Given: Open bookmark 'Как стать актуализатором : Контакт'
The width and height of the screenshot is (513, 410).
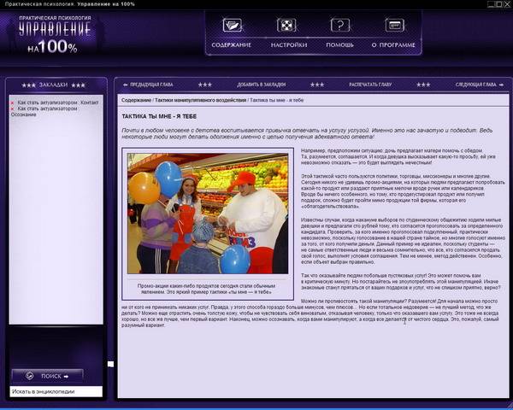Looking at the screenshot, I should click(58, 102).
